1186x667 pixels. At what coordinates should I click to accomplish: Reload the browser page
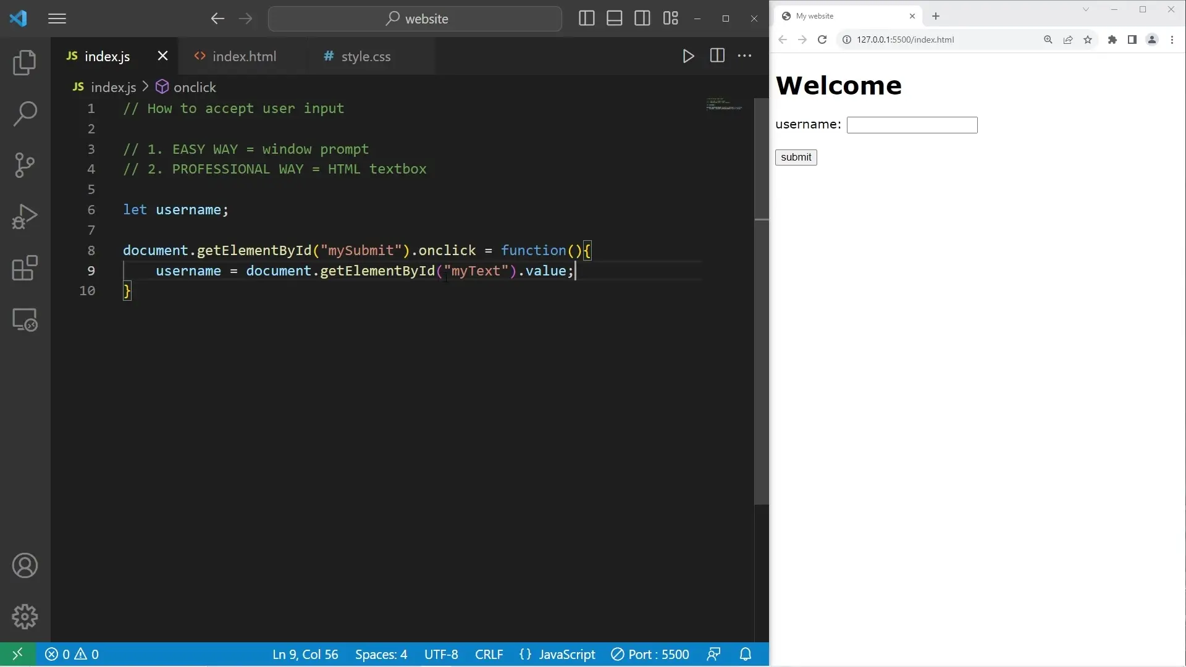[x=822, y=40]
